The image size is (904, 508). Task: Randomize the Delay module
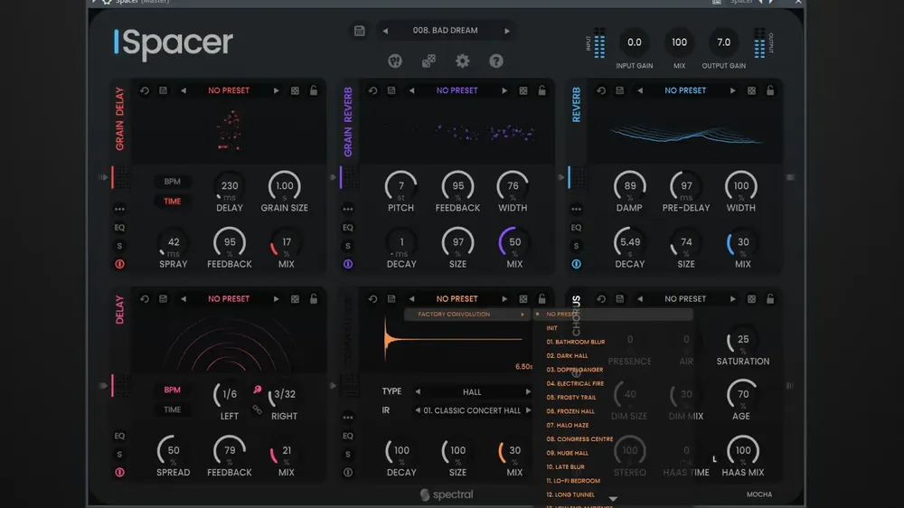[x=295, y=298]
